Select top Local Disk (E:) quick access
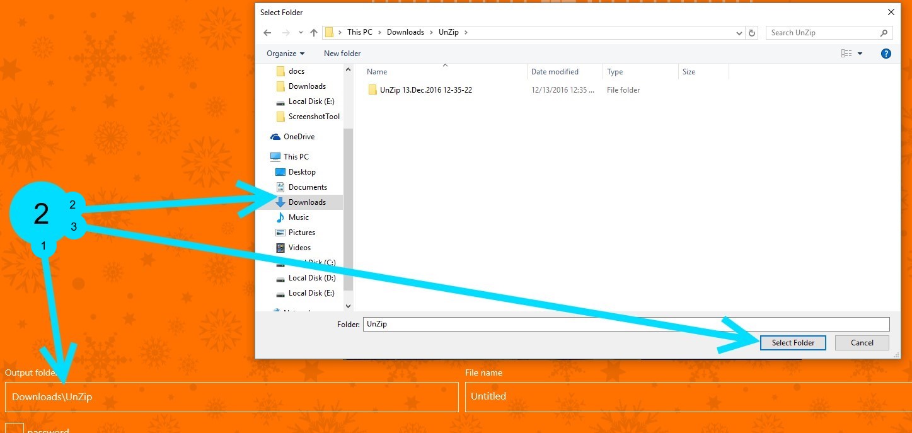This screenshot has width=912, height=433. pos(311,101)
